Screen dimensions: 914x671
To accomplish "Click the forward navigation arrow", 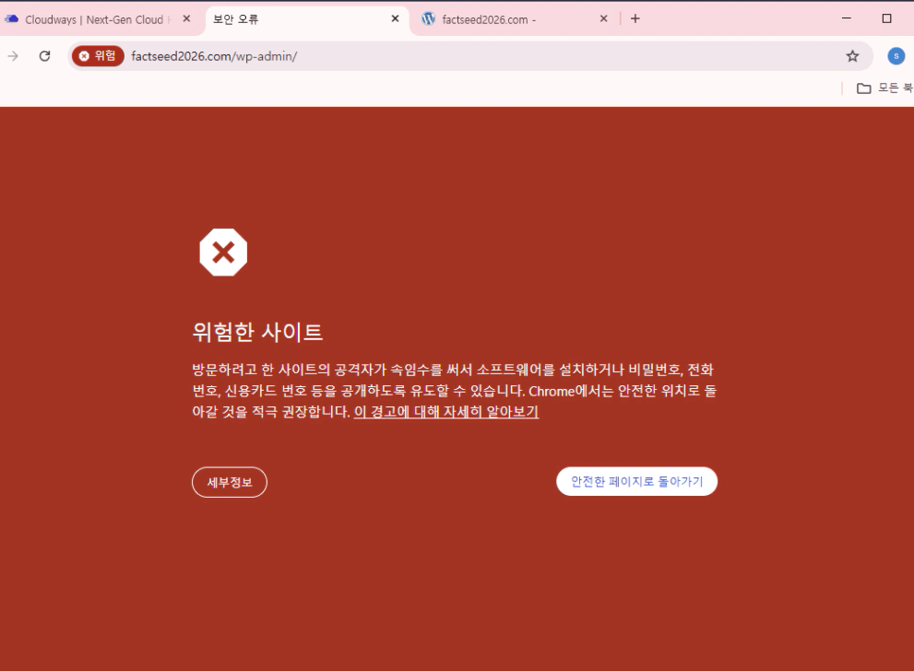I will click(13, 56).
